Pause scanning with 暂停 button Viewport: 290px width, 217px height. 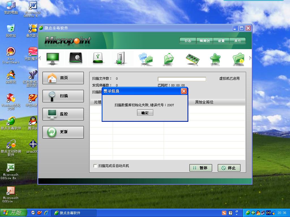[201, 168]
